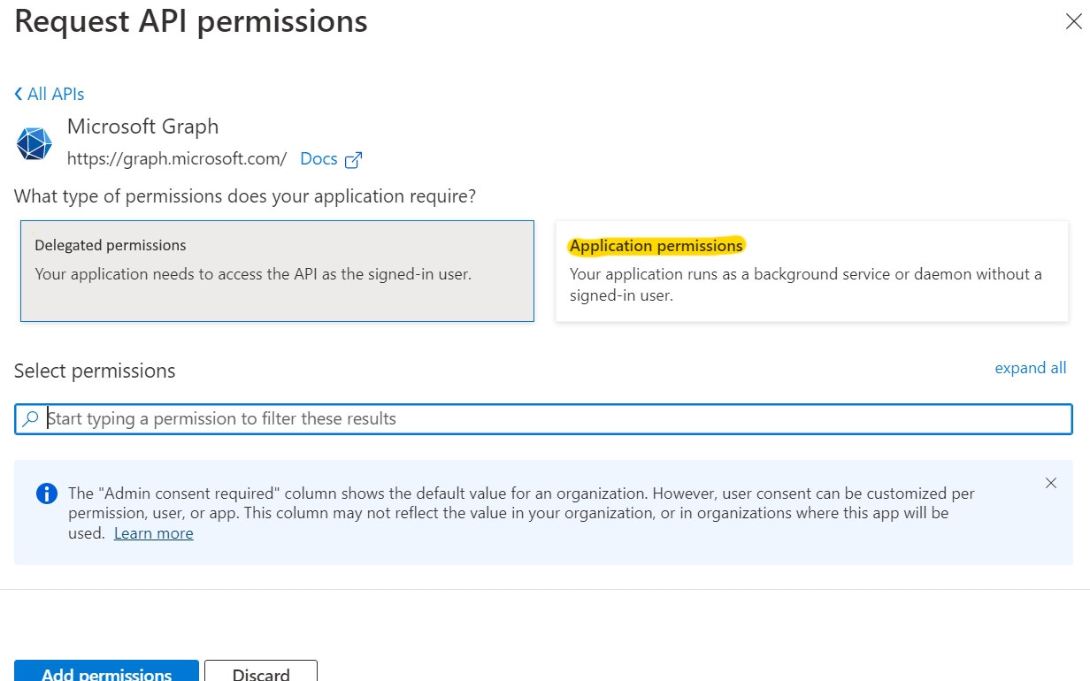
Task: Go back to All APIs
Action: 55,94
